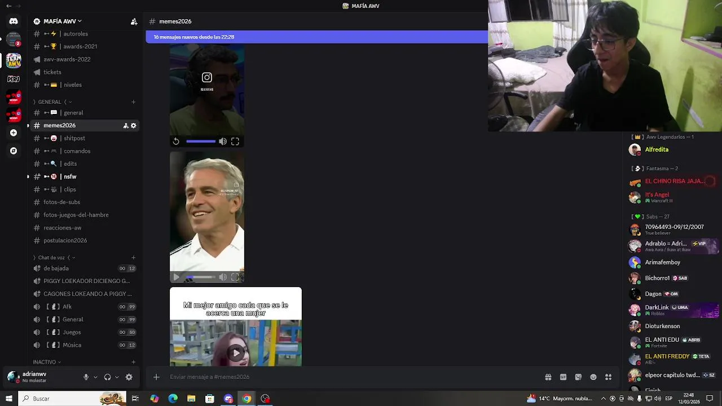
Task: Launch Microsoft Edge from taskbar
Action: point(173,399)
